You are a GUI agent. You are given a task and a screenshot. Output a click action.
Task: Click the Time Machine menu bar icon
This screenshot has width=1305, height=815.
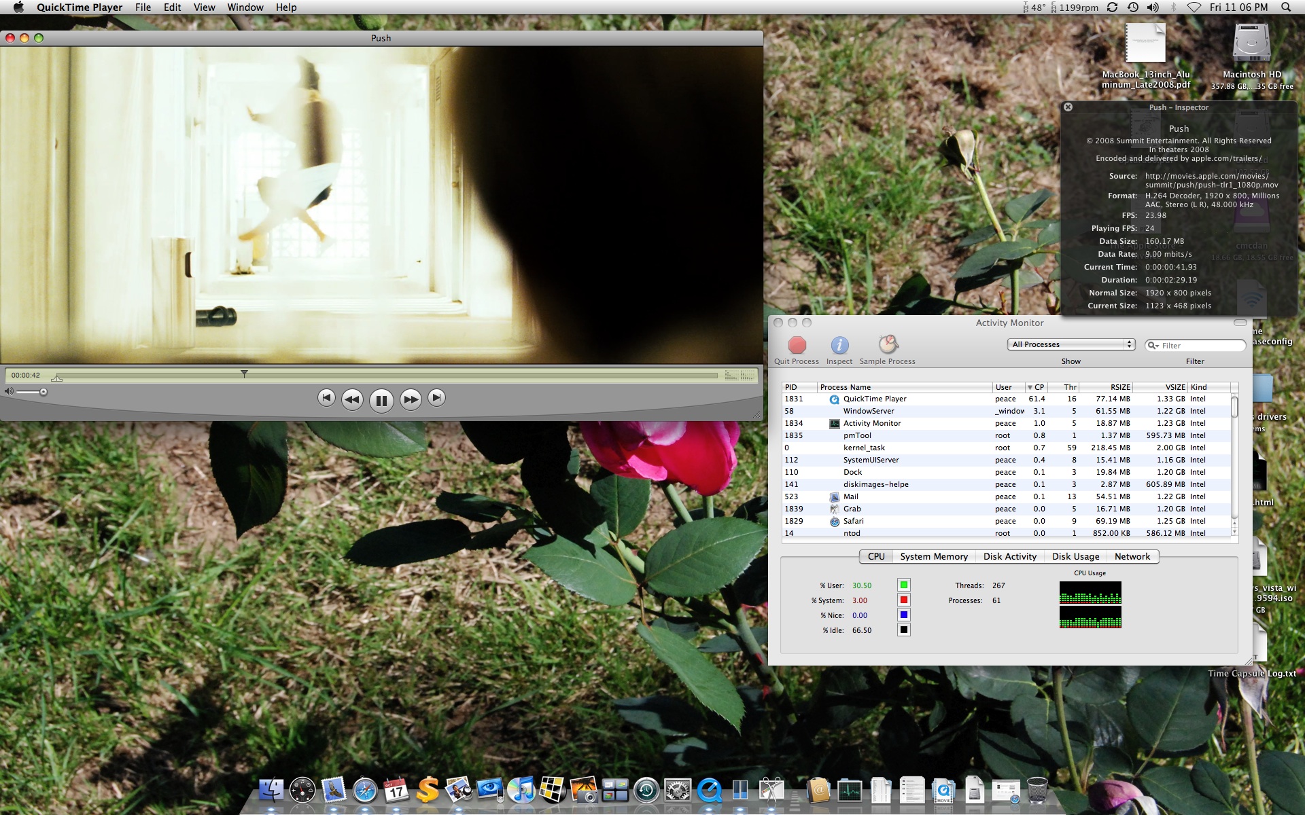[1133, 7]
